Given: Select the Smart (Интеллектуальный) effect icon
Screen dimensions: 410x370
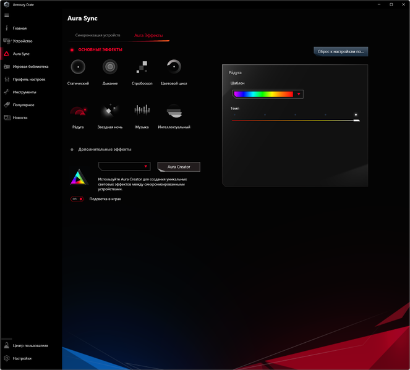Looking at the screenshot, I should tap(174, 111).
